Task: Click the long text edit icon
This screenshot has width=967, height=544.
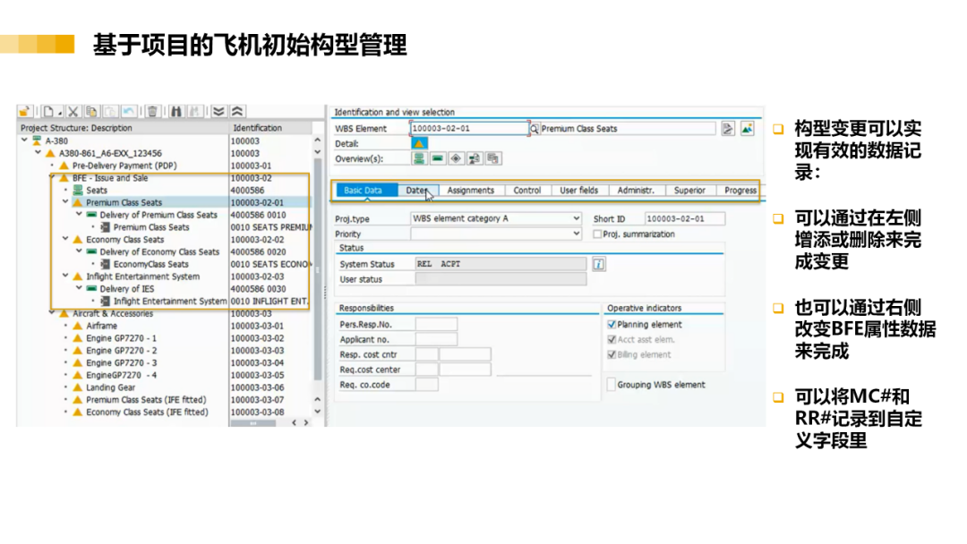Action: click(x=728, y=129)
